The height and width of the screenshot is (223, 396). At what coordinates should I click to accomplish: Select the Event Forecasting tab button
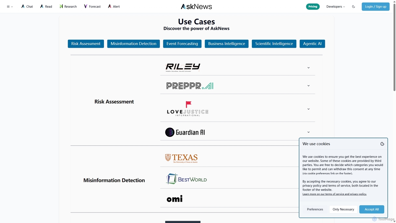(x=182, y=44)
